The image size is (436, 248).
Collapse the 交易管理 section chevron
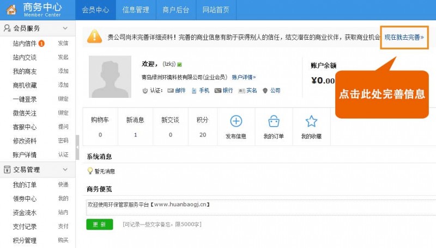click(x=65, y=170)
